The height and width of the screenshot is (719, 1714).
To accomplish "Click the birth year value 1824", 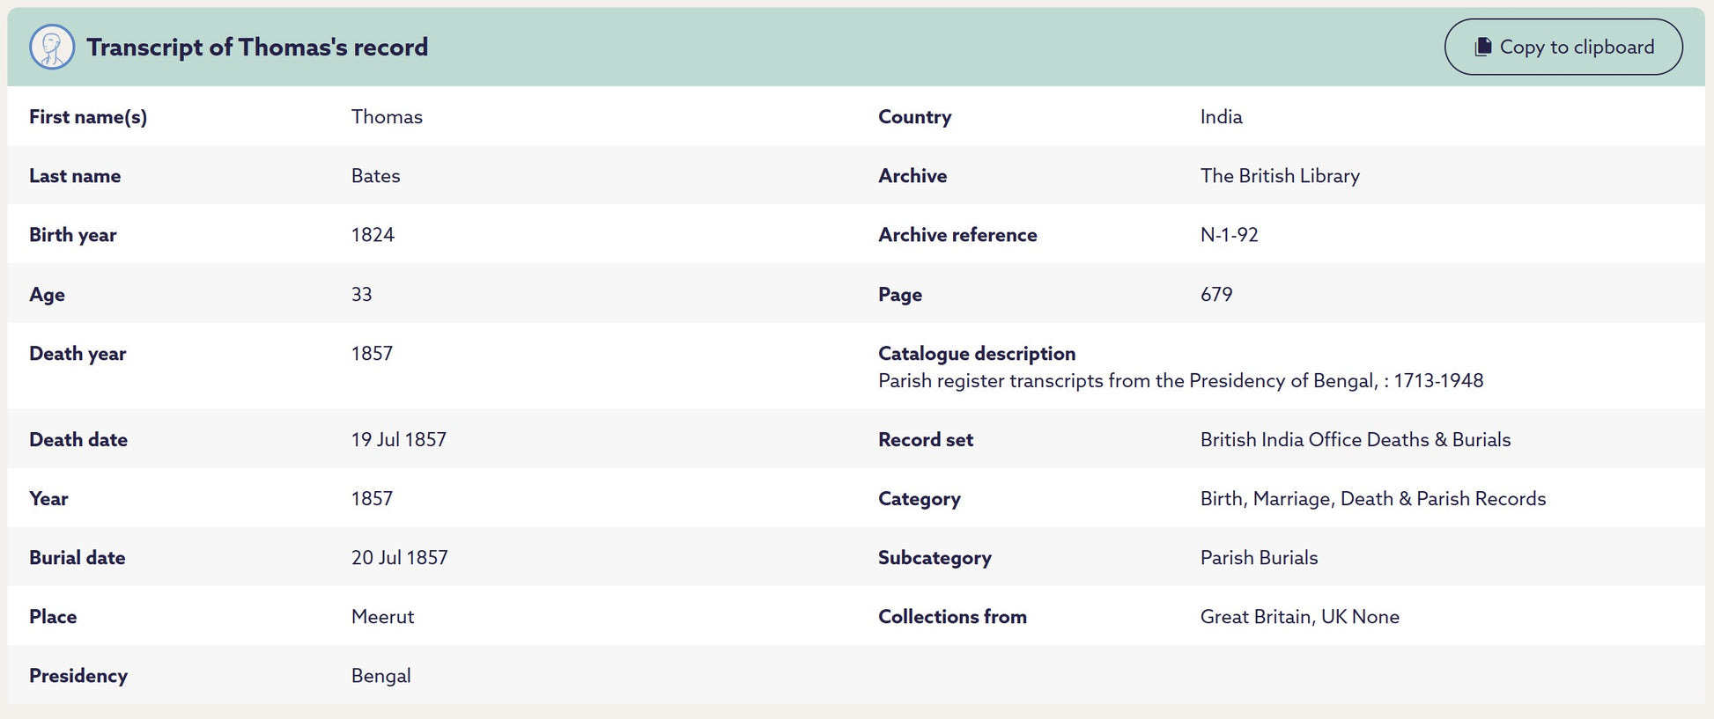I will [x=373, y=235].
